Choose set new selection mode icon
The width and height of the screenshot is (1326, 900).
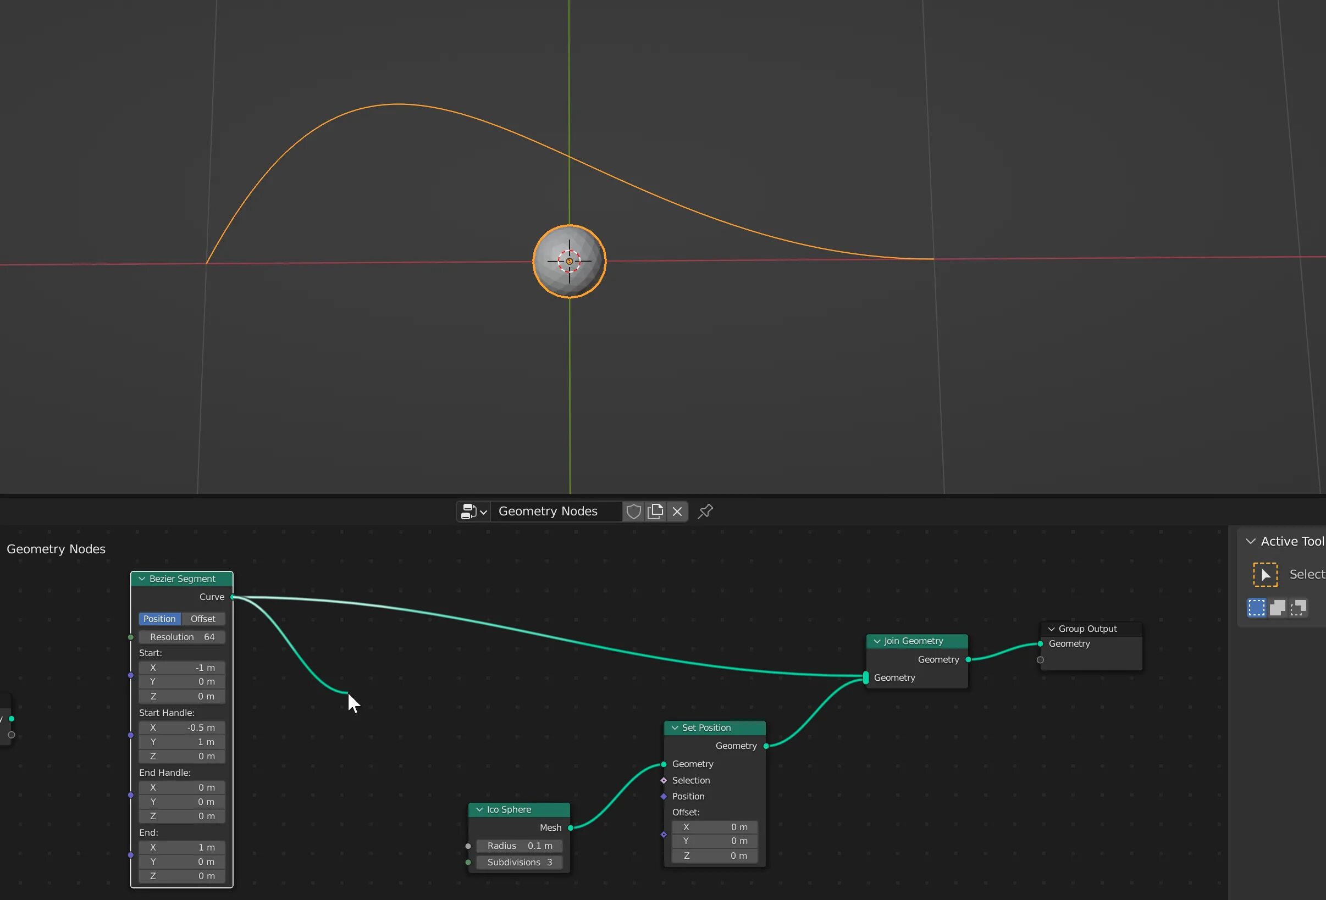pyautogui.click(x=1256, y=607)
